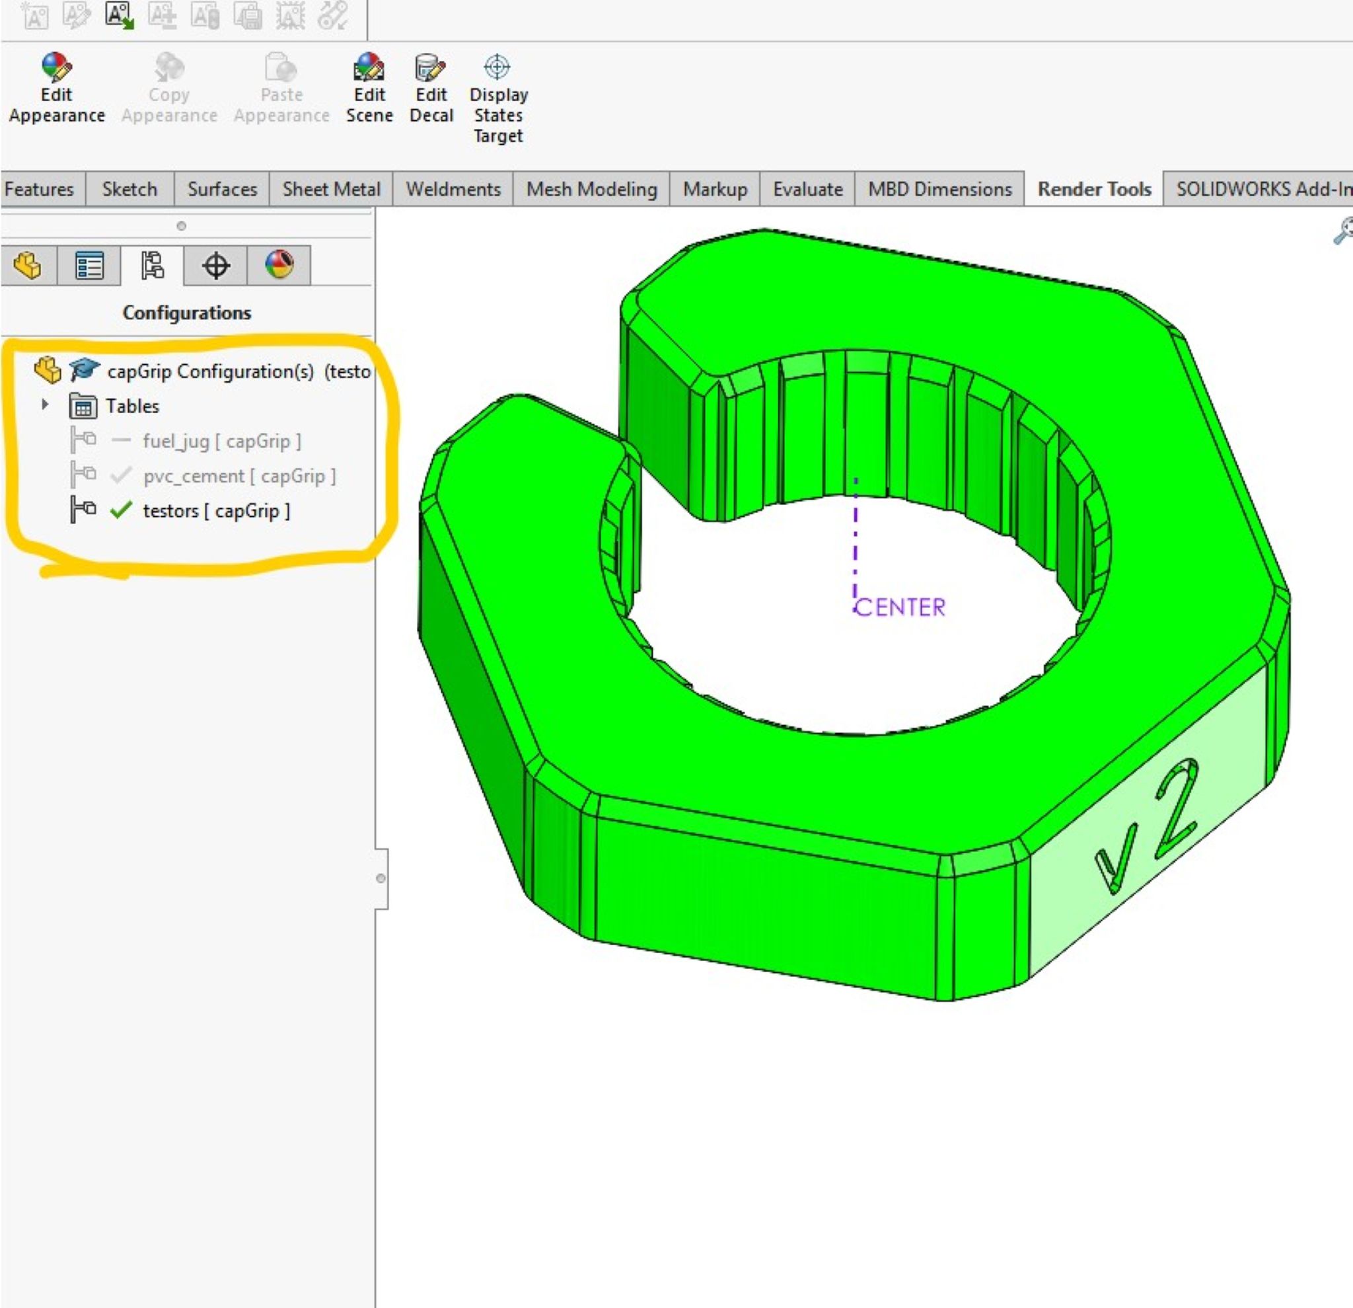Open the Evaluate tab
This screenshot has width=1353, height=1308.
(807, 189)
